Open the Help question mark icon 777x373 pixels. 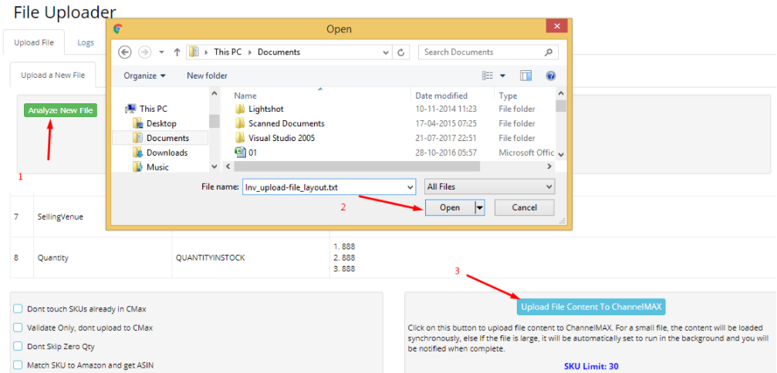(x=551, y=76)
